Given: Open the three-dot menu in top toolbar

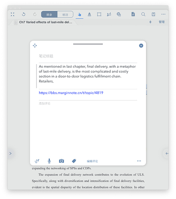Looking at the screenshot, I should 163,14.
